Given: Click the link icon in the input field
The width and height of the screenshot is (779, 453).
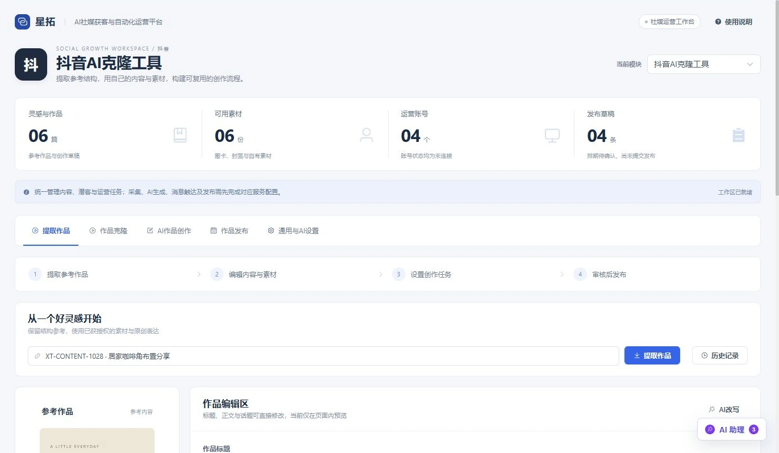Looking at the screenshot, I should 38,356.
